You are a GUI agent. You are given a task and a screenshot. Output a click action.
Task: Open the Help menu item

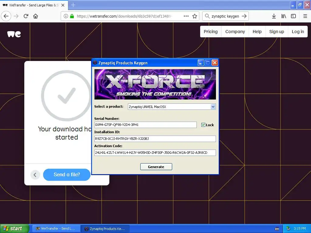click(257, 32)
